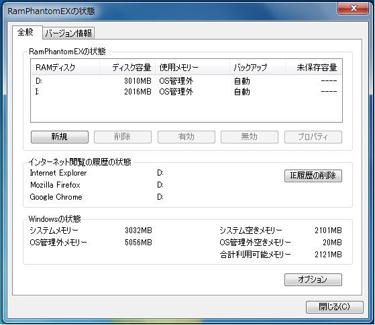
Task: Click the 有効 button
Action: (x=186, y=137)
